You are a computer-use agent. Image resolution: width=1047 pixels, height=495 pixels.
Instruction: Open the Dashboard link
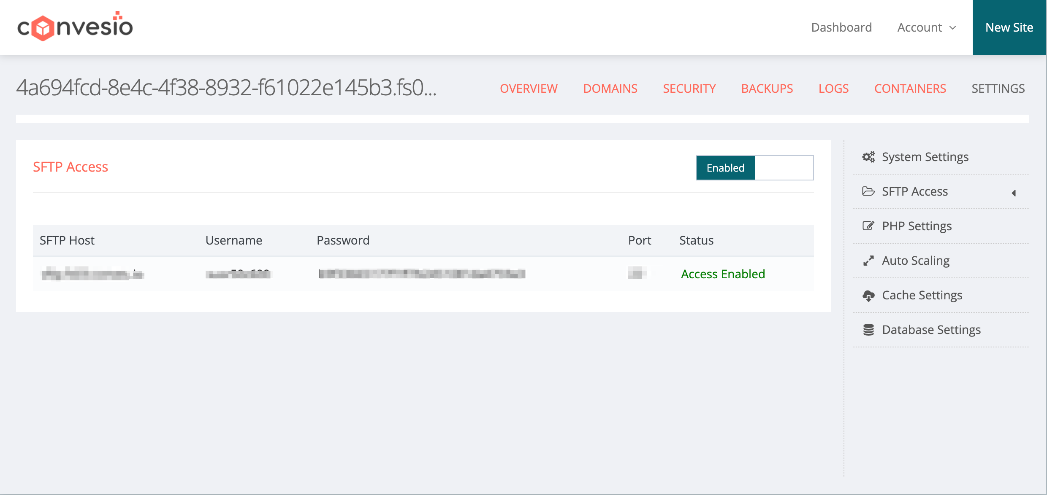841,27
